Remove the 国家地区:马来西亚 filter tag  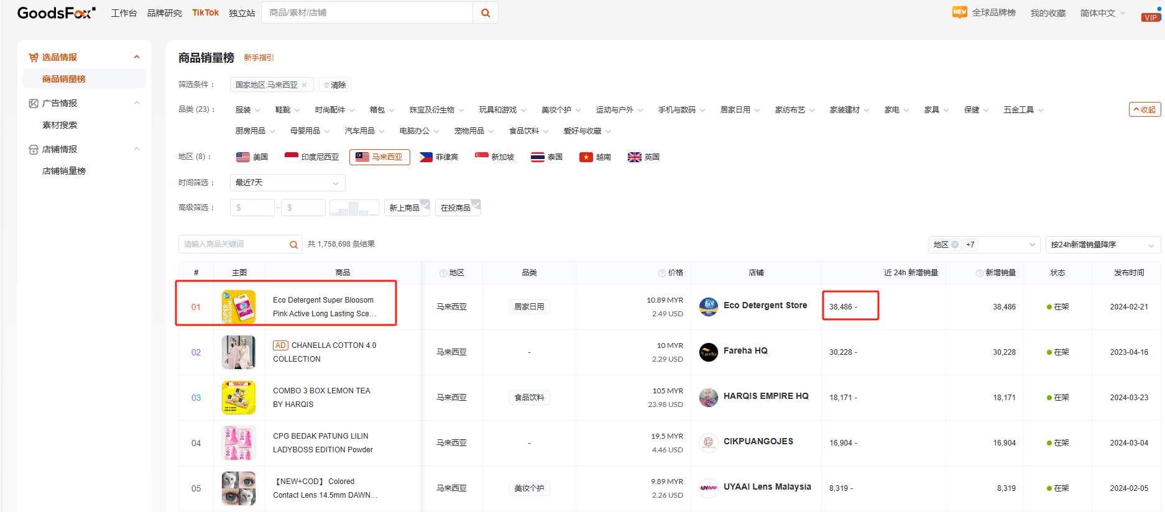click(x=304, y=85)
